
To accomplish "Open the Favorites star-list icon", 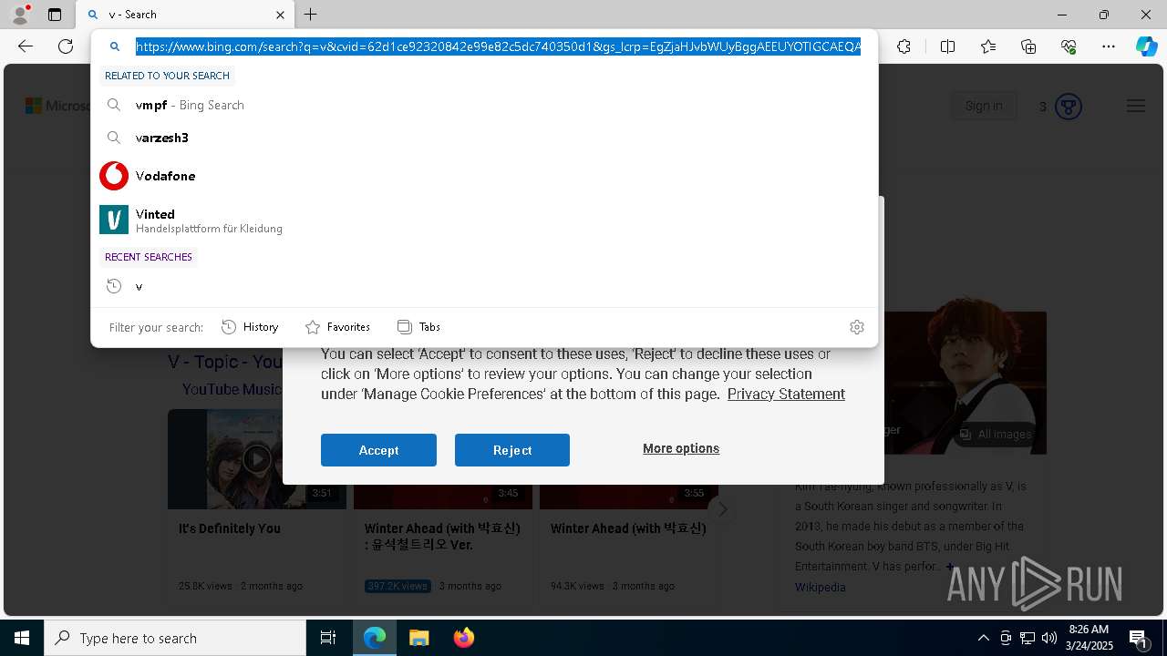I will 988,46.
